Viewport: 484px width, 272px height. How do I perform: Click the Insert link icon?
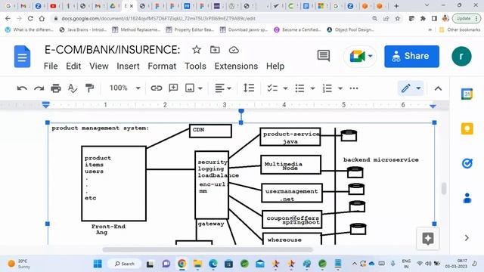(x=157, y=88)
